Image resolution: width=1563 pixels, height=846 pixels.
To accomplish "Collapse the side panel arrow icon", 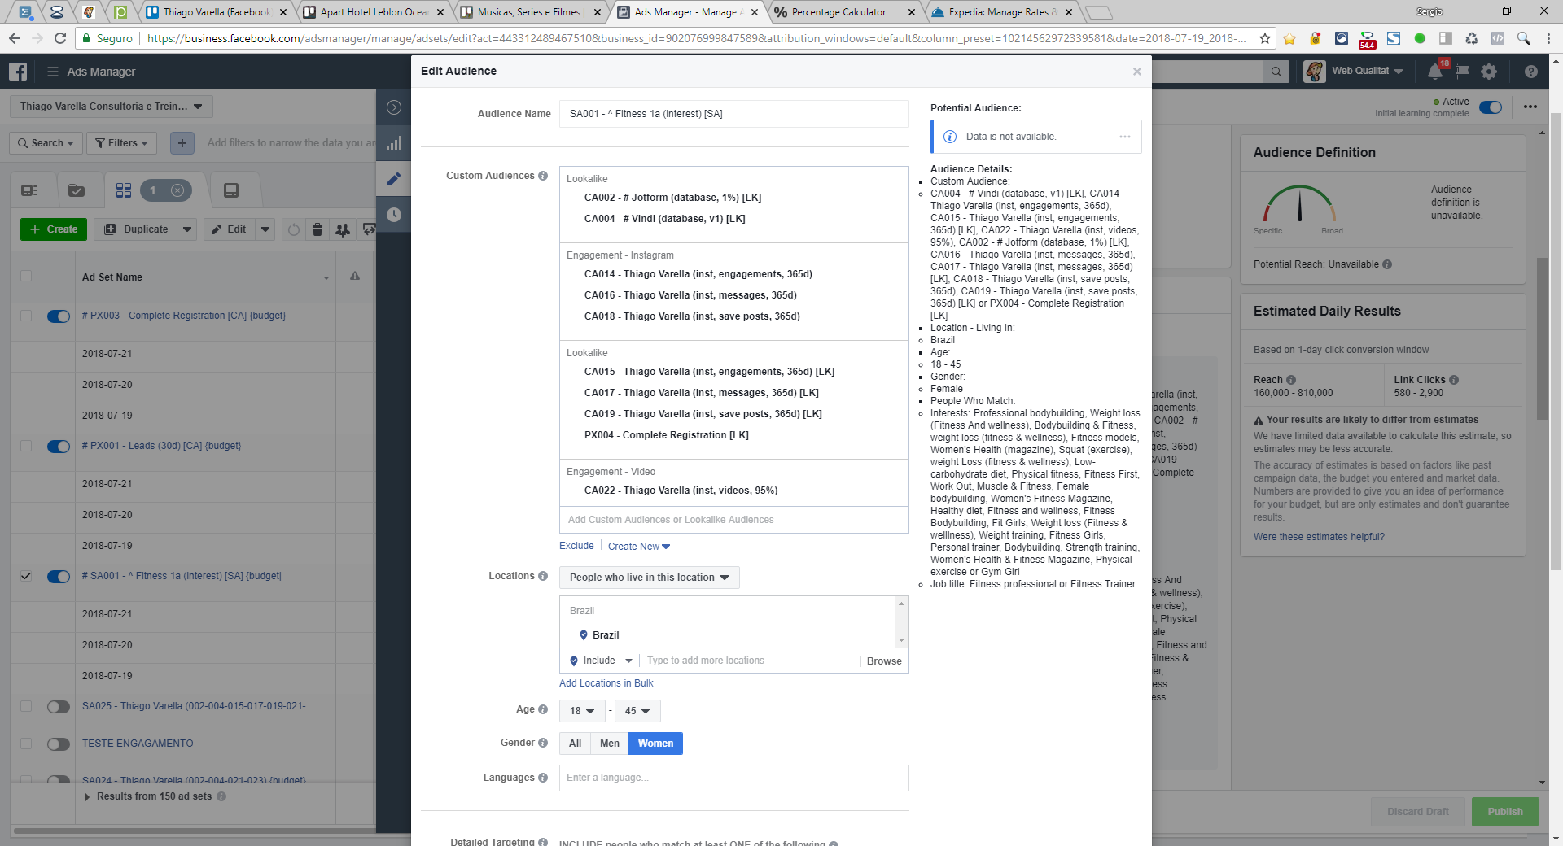I will pyautogui.click(x=394, y=107).
